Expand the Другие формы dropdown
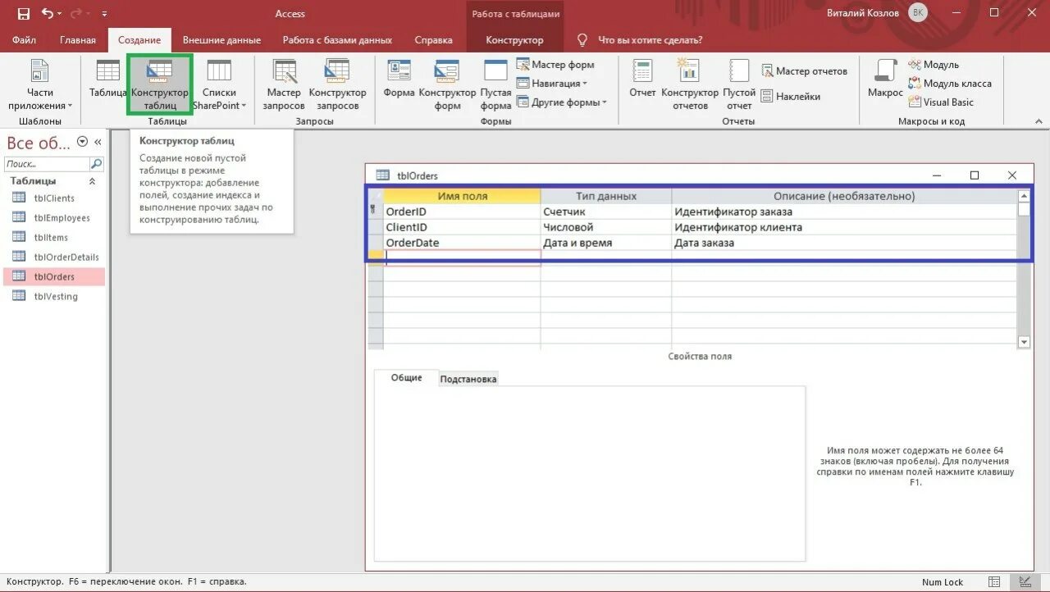The height and width of the screenshot is (592, 1050). click(x=562, y=102)
